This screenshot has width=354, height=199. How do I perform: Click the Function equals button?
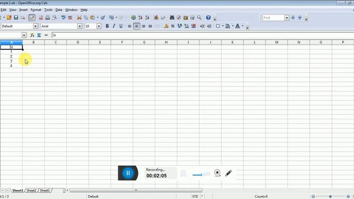[x=46, y=35]
